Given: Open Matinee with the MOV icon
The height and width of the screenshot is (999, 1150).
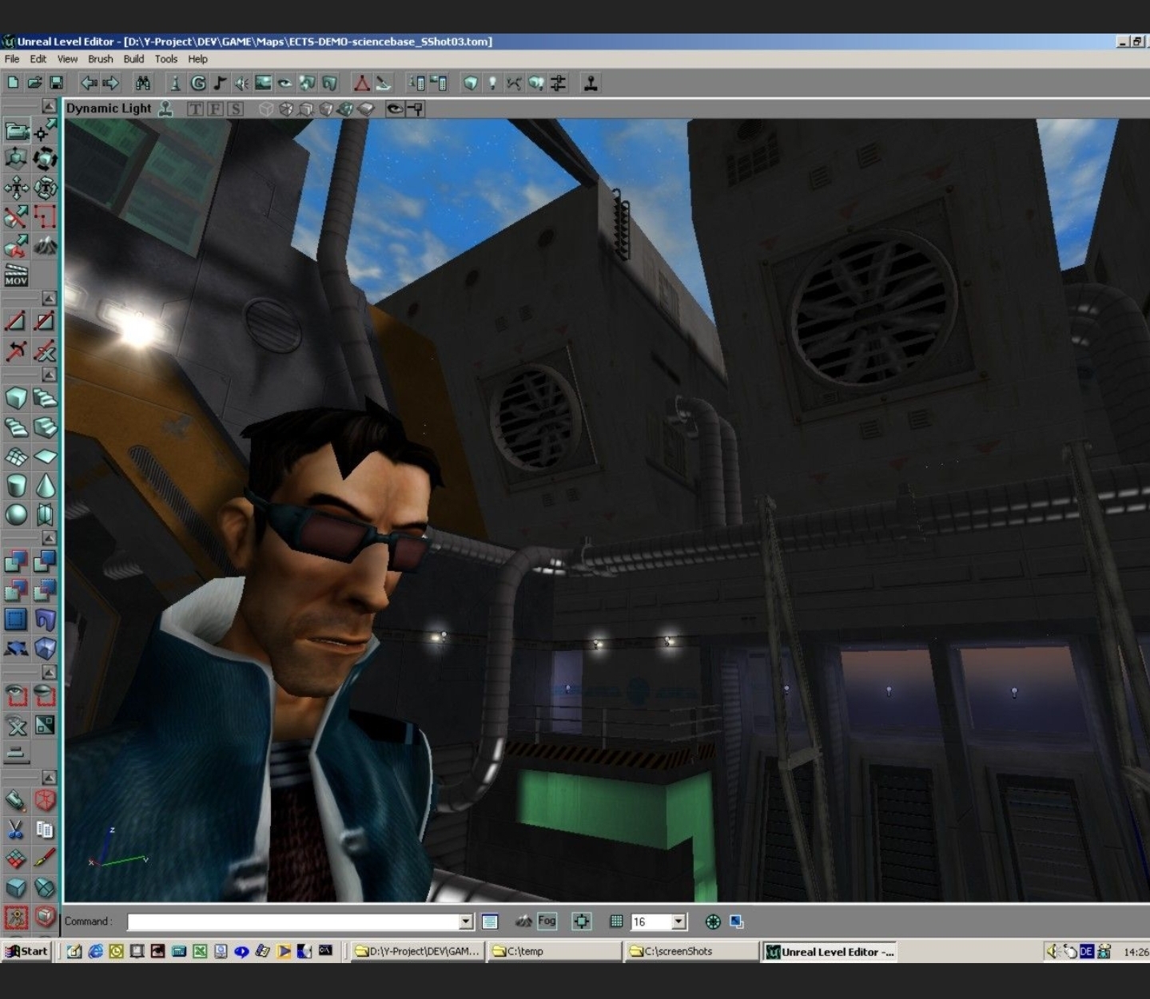Looking at the screenshot, I should point(16,275).
